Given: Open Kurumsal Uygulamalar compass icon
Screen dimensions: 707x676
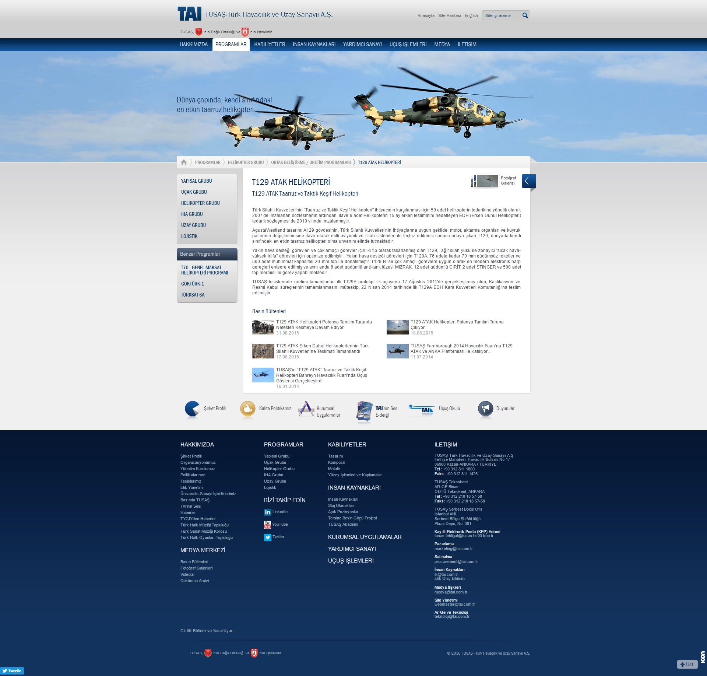Looking at the screenshot, I should (x=306, y=409).
